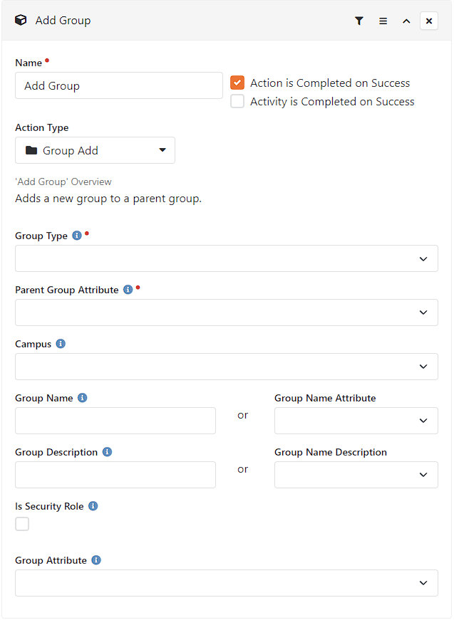The image size is (454, 620).
Task: Expand the Parent Group Attribute dropdown
Action: coord(227,312)
